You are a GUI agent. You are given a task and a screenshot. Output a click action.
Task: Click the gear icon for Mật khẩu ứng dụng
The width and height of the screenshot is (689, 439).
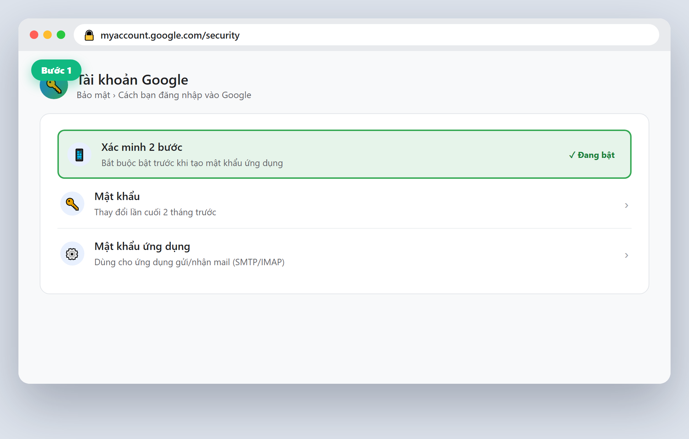(x=72, y=254)
